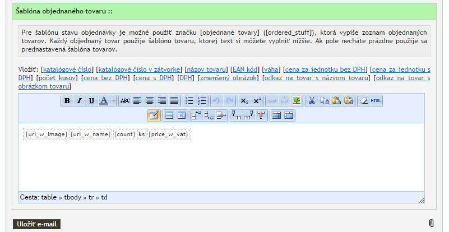Viewport: 449px width, 232px height.
Task: Open the HTML source editor
Action: pos(376,101)
